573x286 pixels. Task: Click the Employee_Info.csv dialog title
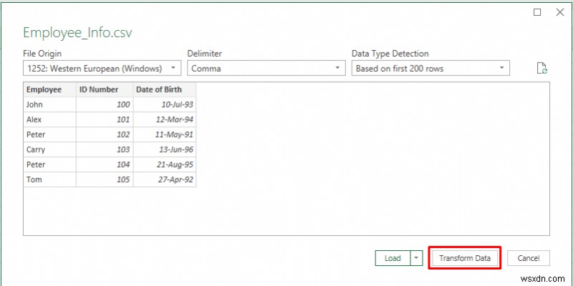(x=77, y=33)
